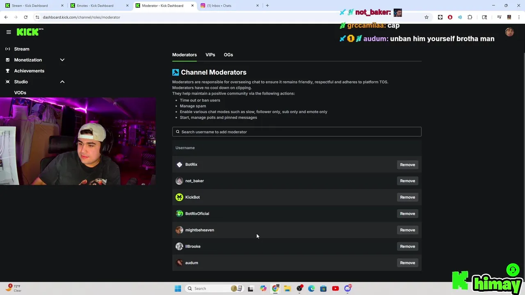Focus the search username to add moderator field
This screenshot has height=295, width=525.
click(x=297, y=132)
